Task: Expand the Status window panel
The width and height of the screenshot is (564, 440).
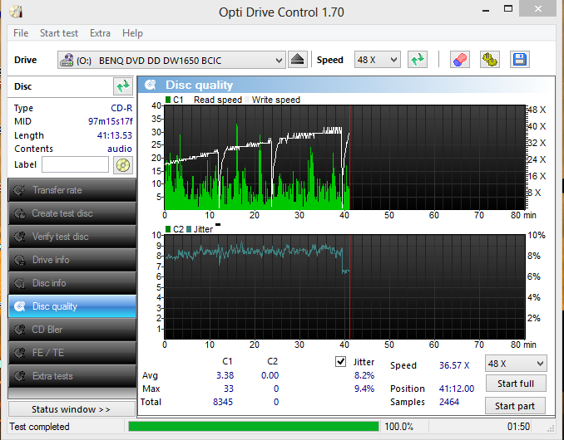Action: (72, 409)
